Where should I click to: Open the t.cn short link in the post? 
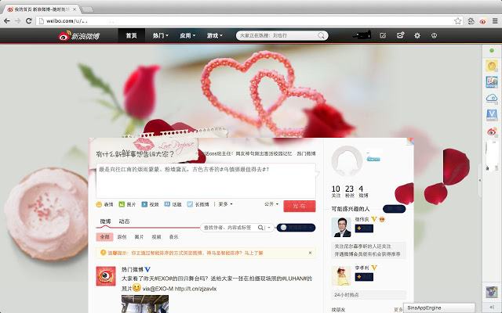tap(195, 289)
